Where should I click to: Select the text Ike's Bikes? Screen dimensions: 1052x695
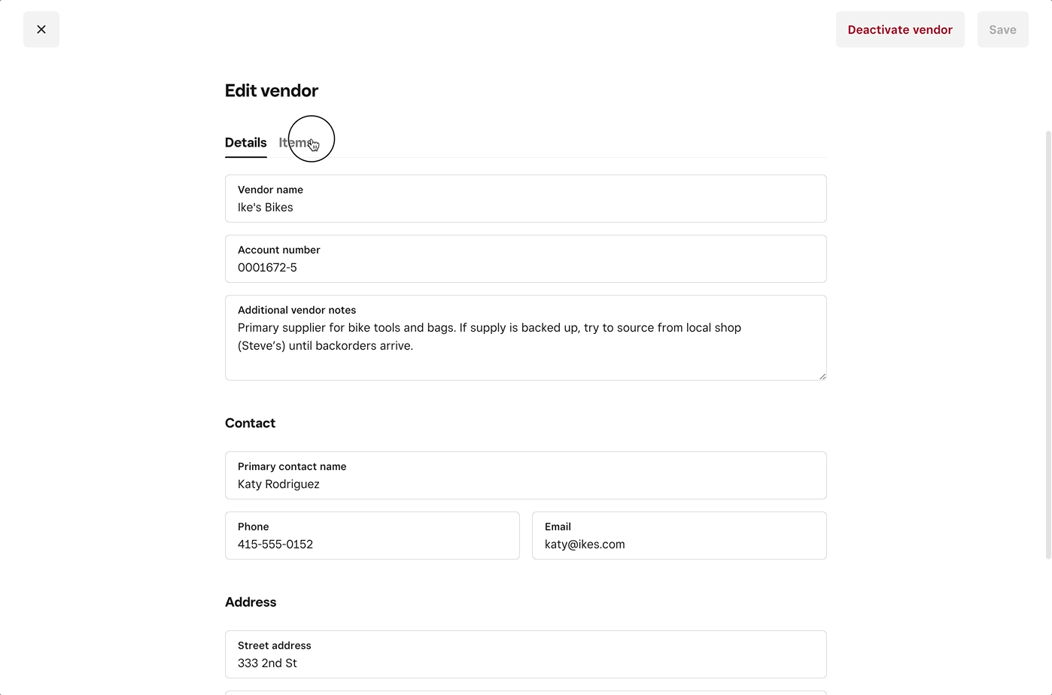[265, 207]
